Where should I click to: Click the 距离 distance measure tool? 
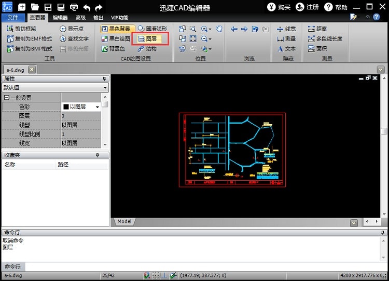point(316,29)
